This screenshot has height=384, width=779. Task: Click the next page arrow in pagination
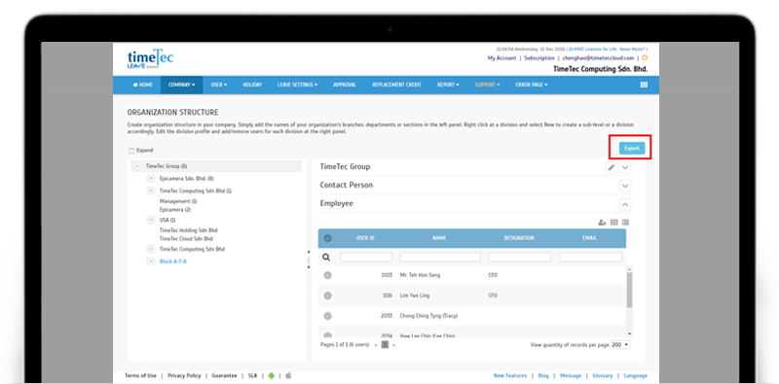tap(394, 345)
